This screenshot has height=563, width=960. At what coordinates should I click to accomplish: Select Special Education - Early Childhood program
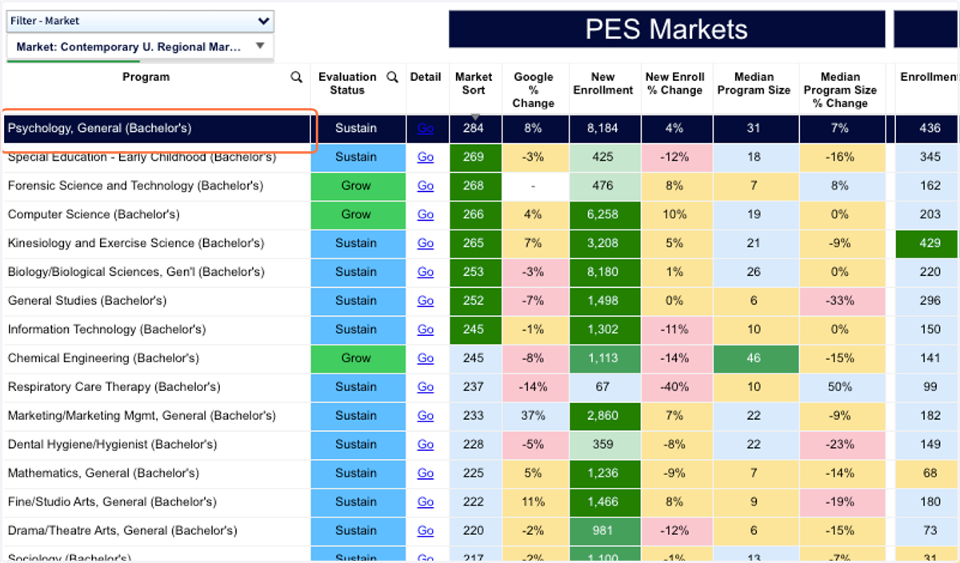(x=142, y=157)
